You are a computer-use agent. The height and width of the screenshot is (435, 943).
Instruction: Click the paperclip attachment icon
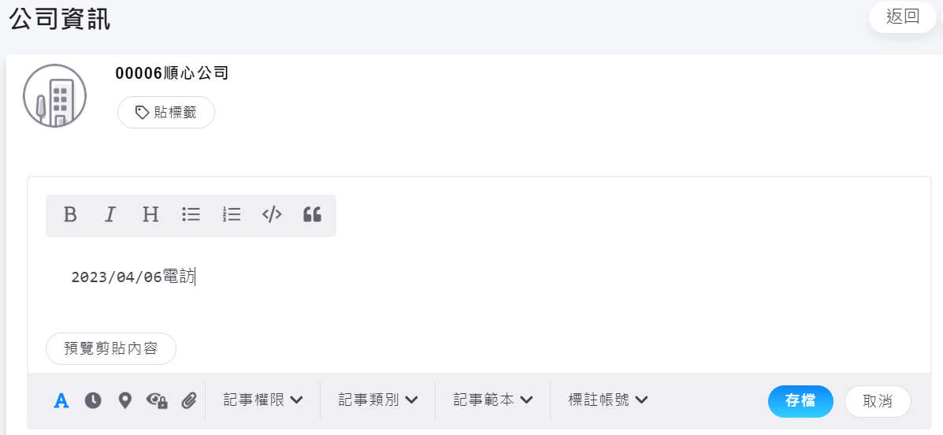(188, 400)
